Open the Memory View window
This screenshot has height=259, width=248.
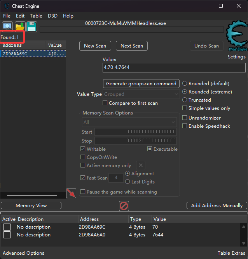tap(31, 206)
